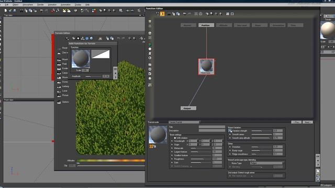Click the Zoom in magnifier in Terrain Editor toolbar

pos(130,38)
